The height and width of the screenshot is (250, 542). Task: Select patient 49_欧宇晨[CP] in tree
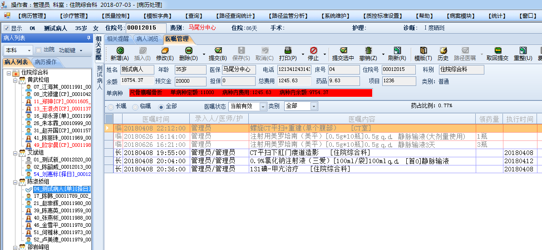pos(62,145)
